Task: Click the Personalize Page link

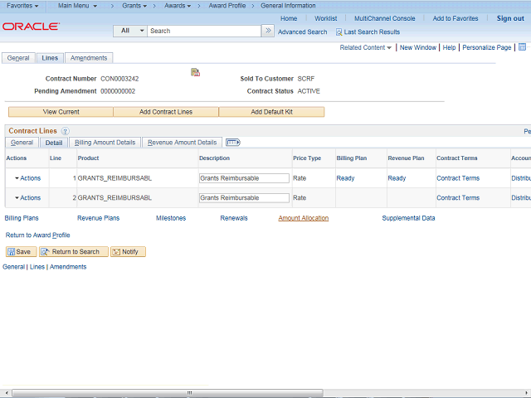Action: (487, 47)
